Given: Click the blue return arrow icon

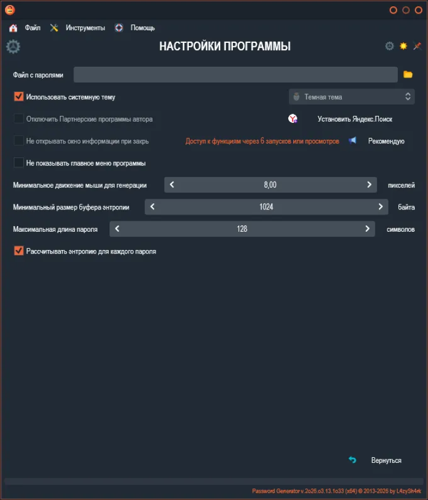Looking at the screenshot, I should [x=353, y=460].
